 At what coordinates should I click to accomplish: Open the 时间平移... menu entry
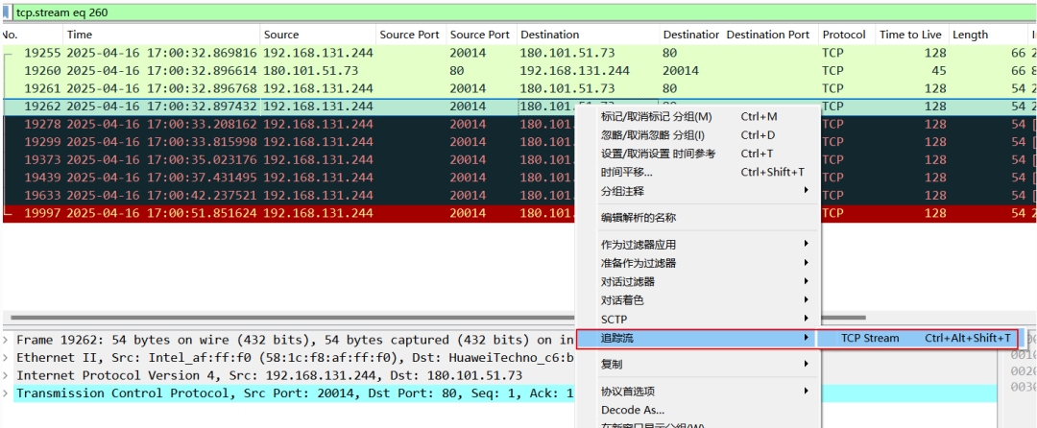(x=697, y=172)
